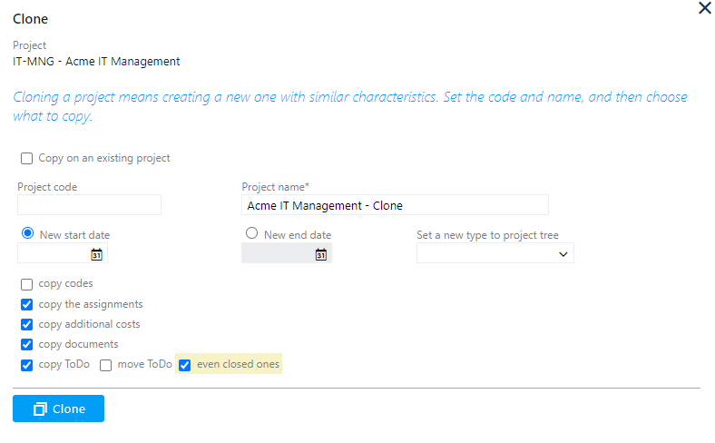The image size is (715, 443).
Task: Select the New start date radio button
Action: pyautogui.click(x=27, y=233)
